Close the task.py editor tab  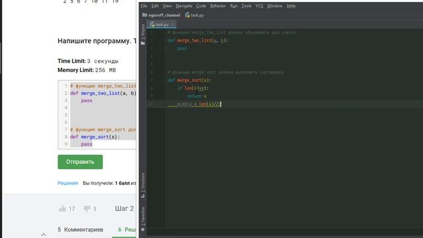point(172,24)
